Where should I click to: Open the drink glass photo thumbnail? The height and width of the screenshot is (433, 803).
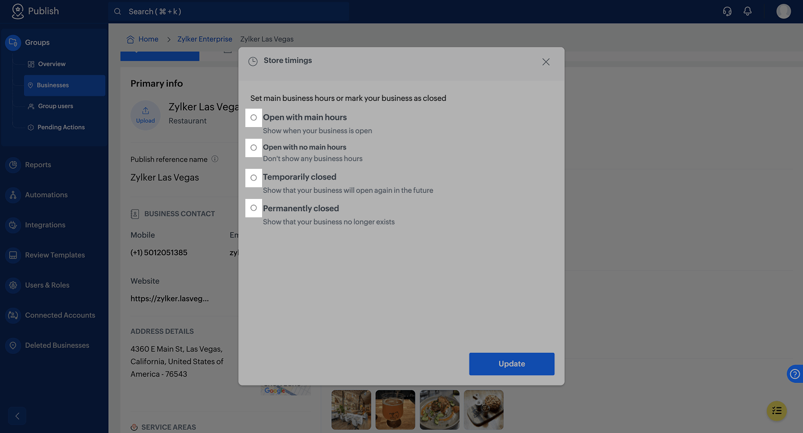[x=395, y=410]
